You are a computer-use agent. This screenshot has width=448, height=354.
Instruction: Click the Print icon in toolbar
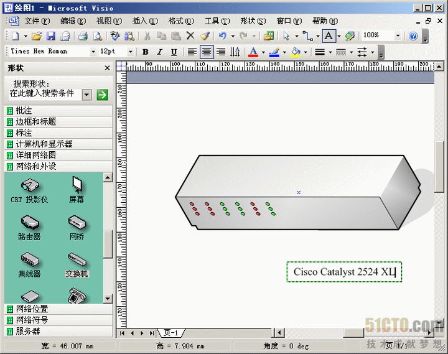pos(83,36)
